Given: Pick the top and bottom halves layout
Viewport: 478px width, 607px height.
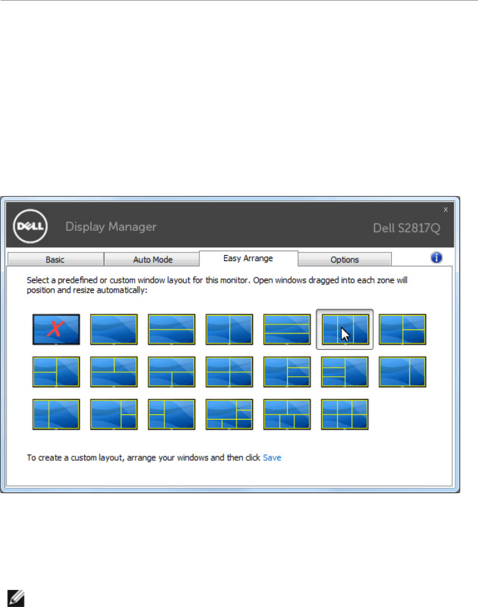Looking at the screenshot, I should coord(172,329).
